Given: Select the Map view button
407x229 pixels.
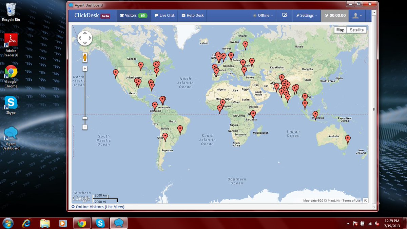Looking at the screenshot, I should click(x=340, y=30).
